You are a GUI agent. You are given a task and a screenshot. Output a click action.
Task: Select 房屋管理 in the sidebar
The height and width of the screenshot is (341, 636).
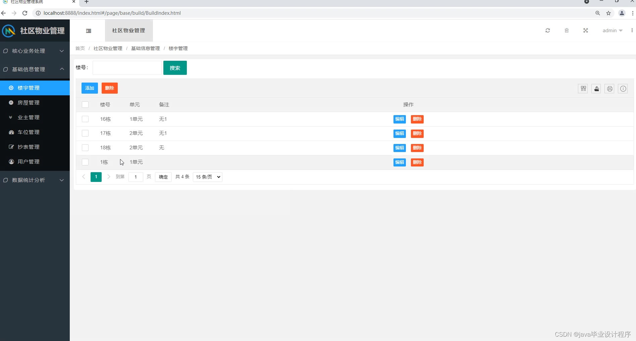pyautogui.click(x=29, y=102)
